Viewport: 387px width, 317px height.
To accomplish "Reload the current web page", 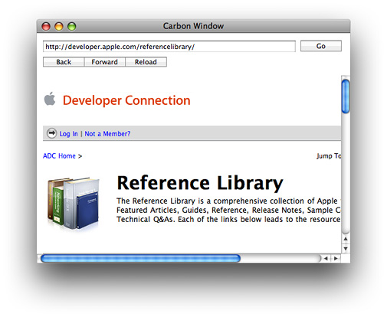I will point(146,62).
